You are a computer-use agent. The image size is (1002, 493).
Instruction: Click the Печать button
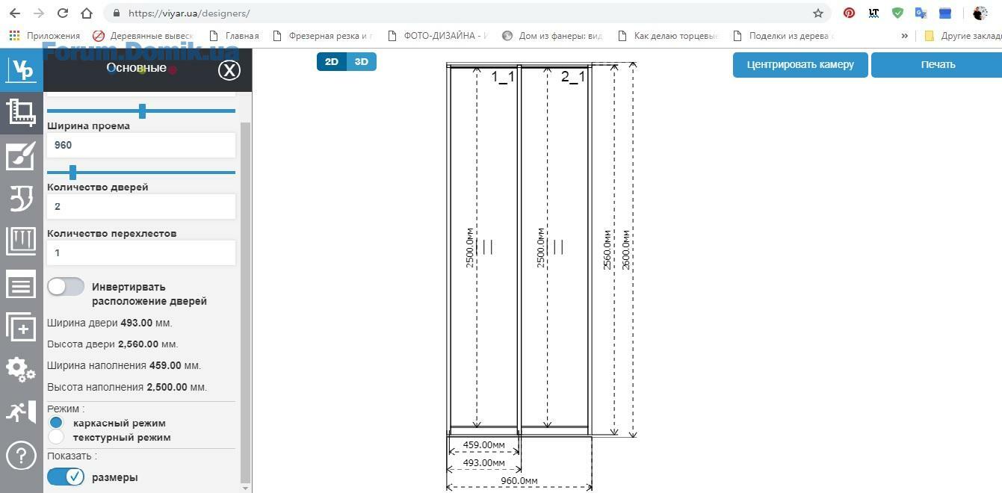[x=937, y=64]
